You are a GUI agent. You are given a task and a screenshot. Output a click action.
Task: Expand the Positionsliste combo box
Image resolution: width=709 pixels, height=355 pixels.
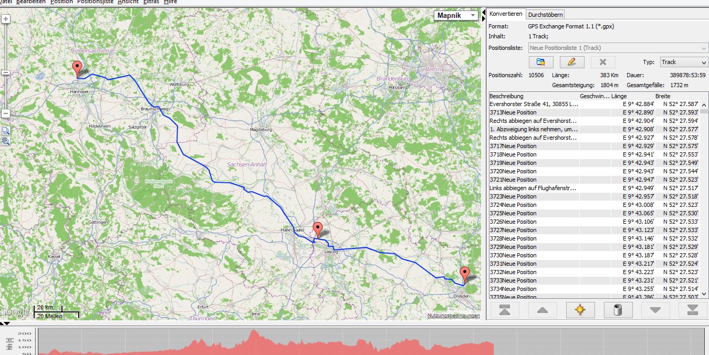(704, 48)
